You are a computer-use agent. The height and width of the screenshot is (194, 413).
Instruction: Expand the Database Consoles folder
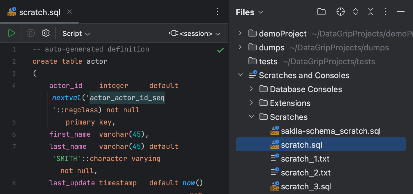(251, 89)
